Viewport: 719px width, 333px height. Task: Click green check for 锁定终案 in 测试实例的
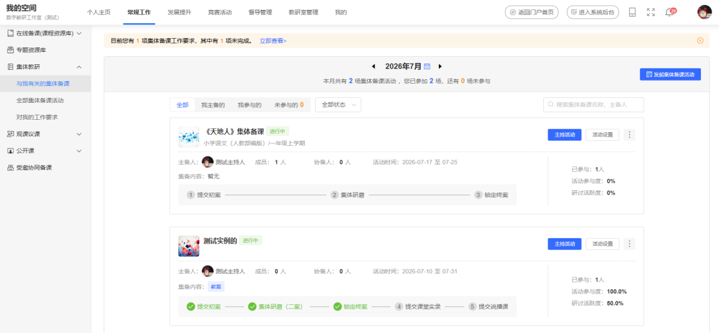point(337,306)
